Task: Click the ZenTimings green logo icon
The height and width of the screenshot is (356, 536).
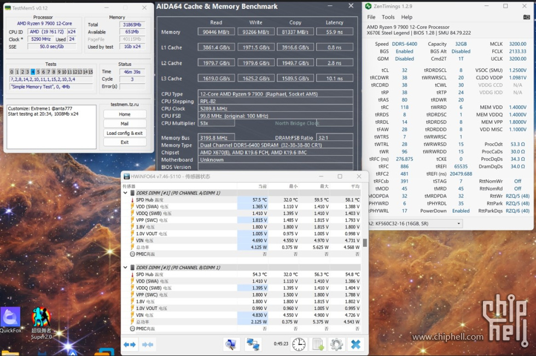Action: coord(368,6)
